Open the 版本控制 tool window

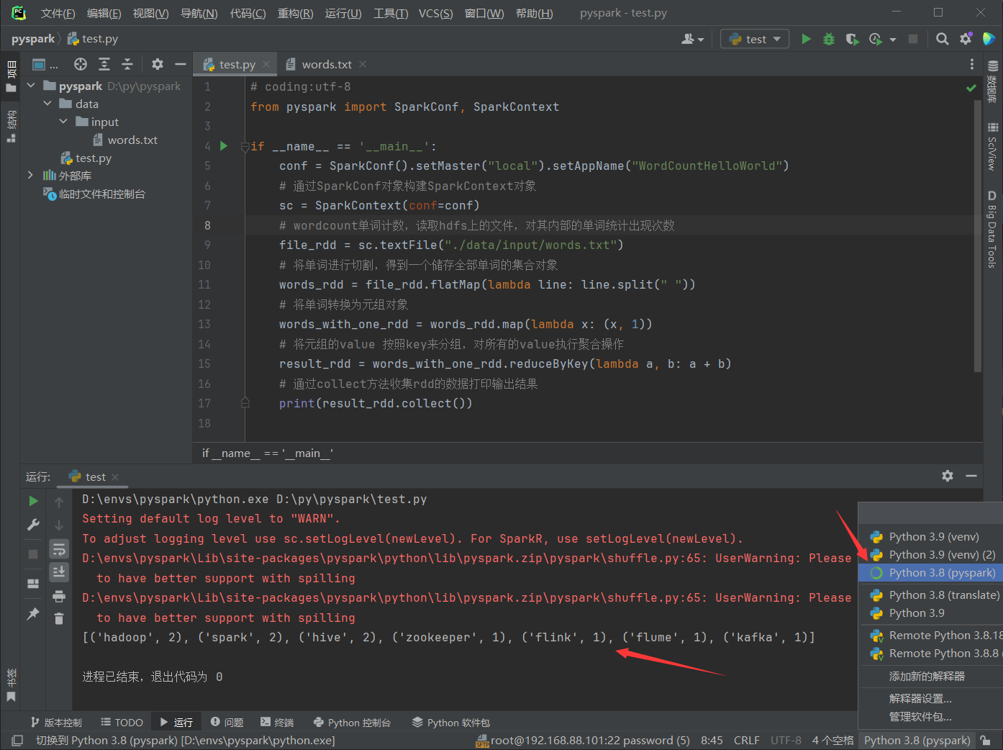(x=56, y=722)
